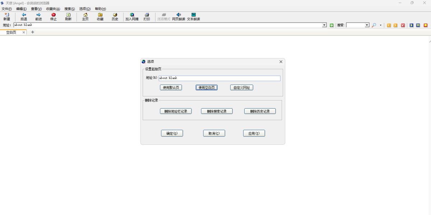Image resolution: width=431 pixels, height=215 pixels.
Task: Open the 帮助(H) menu
Action: coord(100,9)
